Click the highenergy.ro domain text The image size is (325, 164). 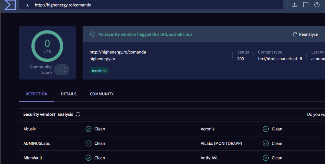(102, 58)
